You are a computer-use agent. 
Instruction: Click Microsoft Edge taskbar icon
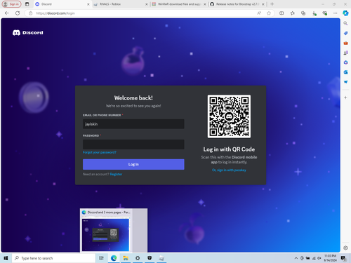[114, 258]
